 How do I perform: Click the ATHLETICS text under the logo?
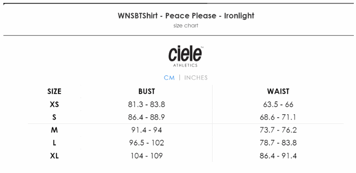[x=186, y=65]
